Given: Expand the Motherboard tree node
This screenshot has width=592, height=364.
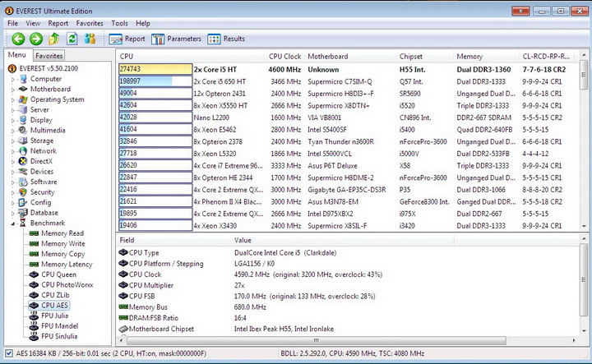Looking at the screenshot, I should point(13,90).
